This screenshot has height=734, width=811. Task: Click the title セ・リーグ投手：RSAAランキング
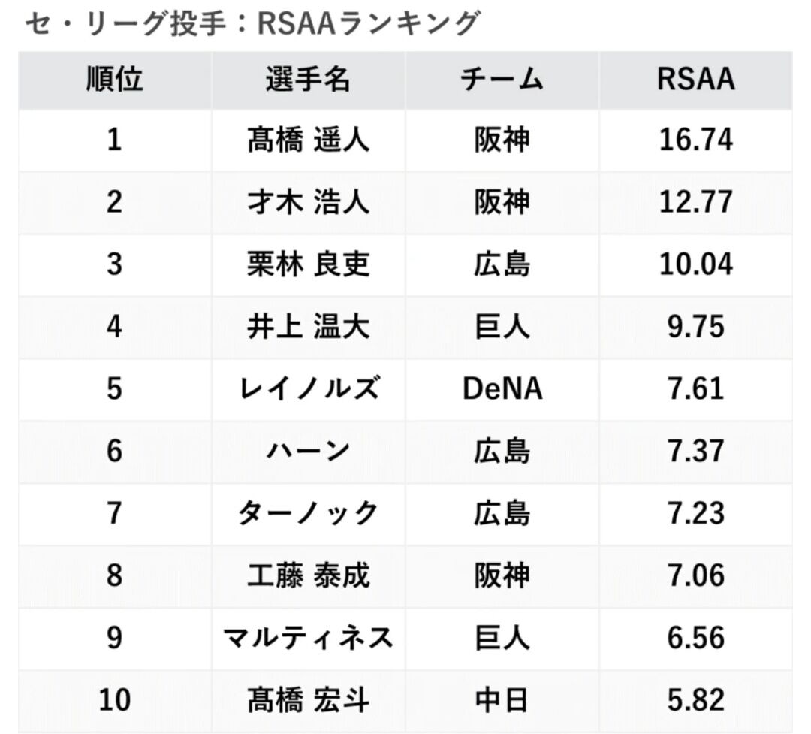point(252,23)
